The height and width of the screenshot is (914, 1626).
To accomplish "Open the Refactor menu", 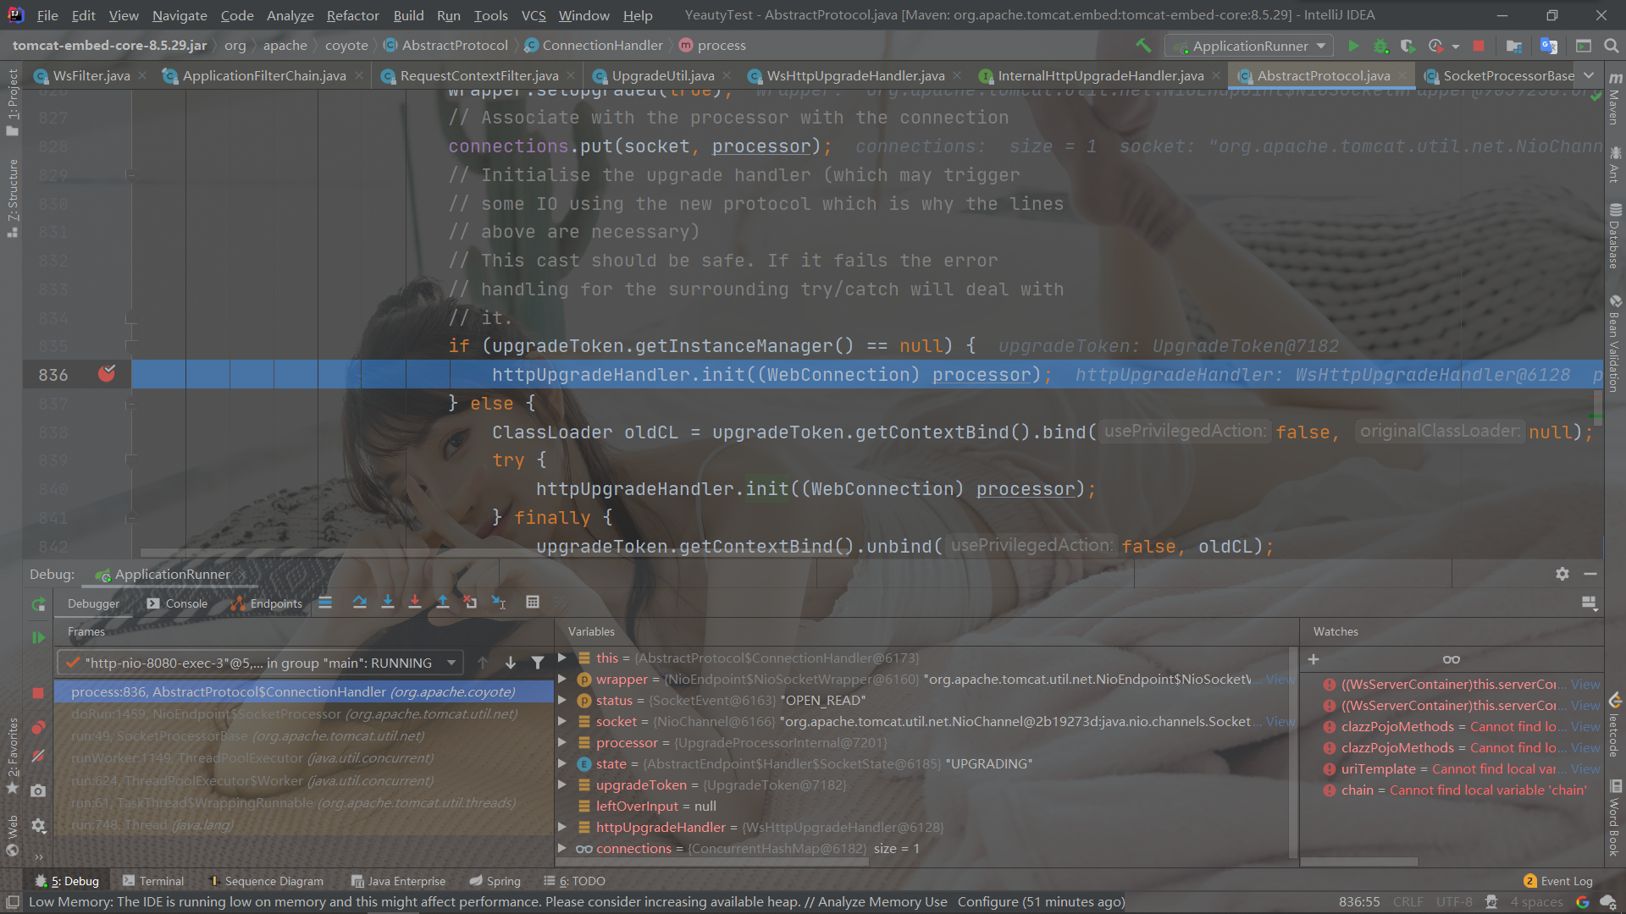I will click(x=352, y=15).
